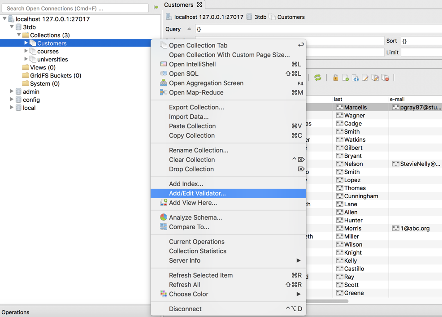The width and height of the screenshot is (442, 317).
Task: Click the view document JSON icon
Action: pos(355,78)
